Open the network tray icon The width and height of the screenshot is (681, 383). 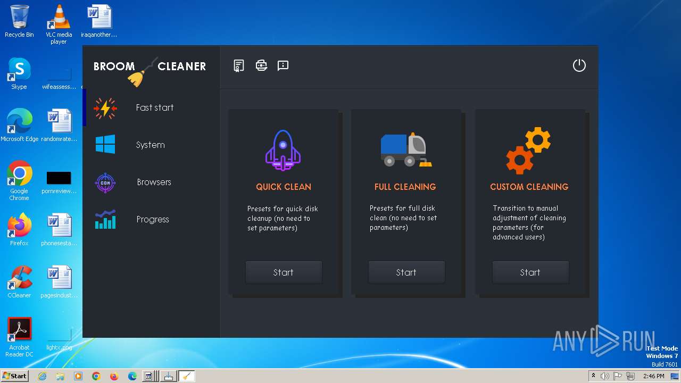(x=631, y=376)
